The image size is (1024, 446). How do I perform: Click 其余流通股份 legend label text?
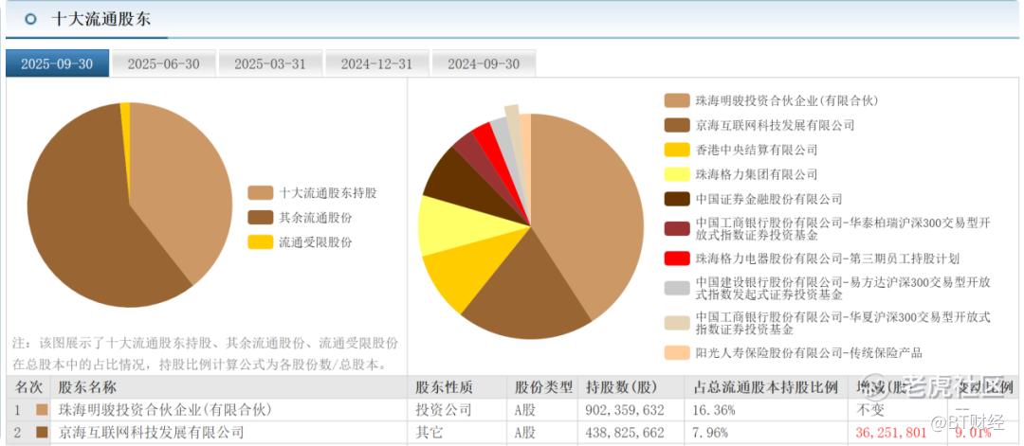pyautogui.click(x=316, y=218)
